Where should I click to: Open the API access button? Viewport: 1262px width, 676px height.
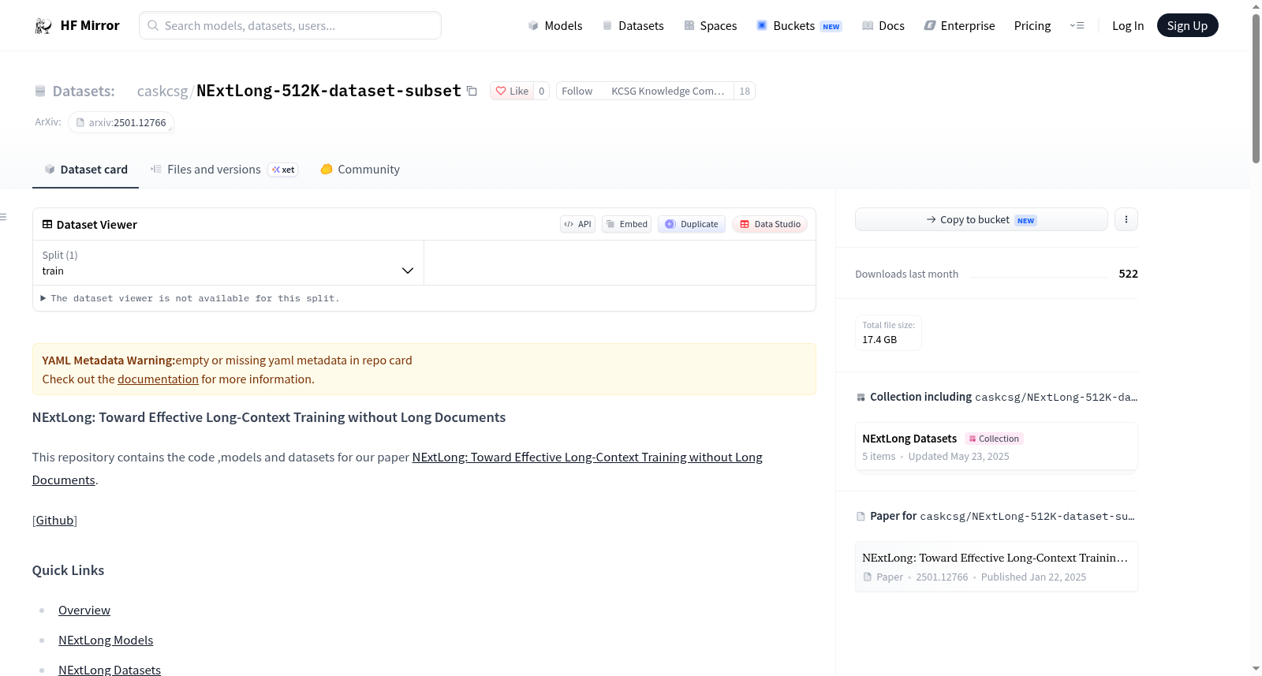[x=577, y=224]
